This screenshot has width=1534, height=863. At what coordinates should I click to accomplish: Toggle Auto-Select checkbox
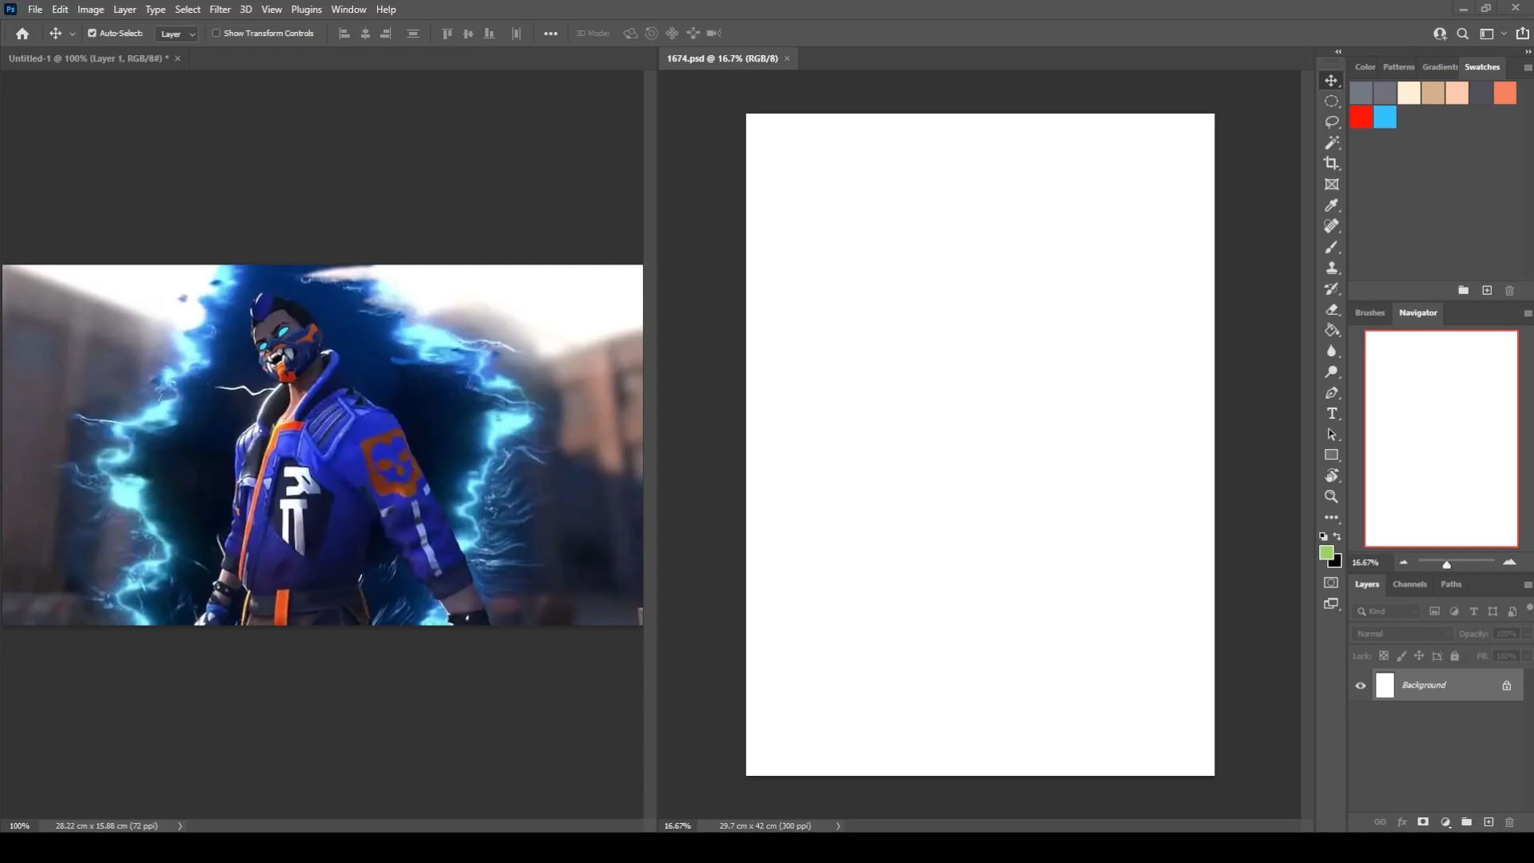click(x=92, y=34)
